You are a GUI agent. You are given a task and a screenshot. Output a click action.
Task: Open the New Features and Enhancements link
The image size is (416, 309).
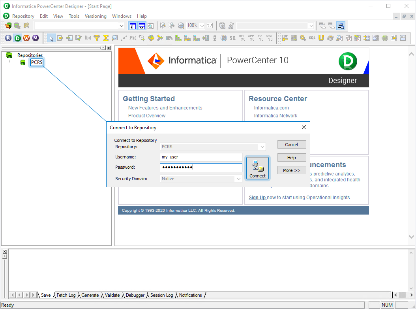pos(165,107)
